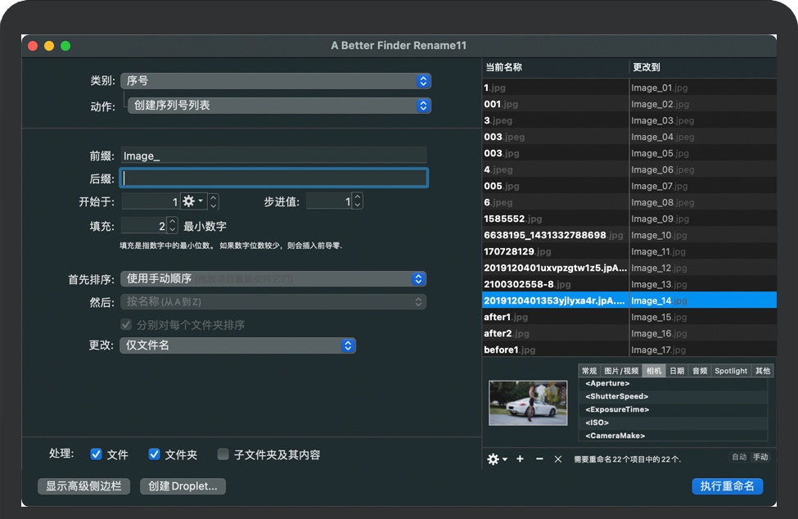The height and width of the screenshot is (519, 798).
Task: Open the 动作 dropdown showing 创建序列号列表
Action: (x=279, y=106)
